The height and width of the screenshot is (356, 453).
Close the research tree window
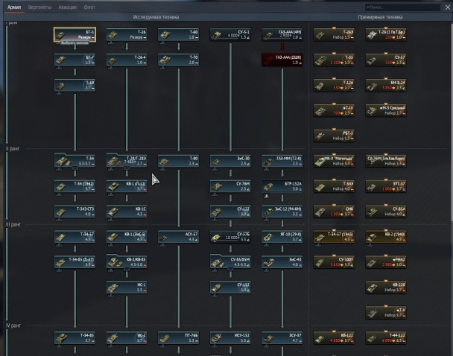pyautogui.click(x=447, y=7)
